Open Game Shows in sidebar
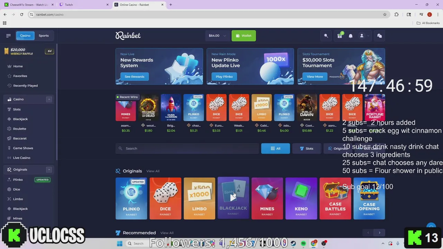The image size is (443, 249). coord(23,148)
